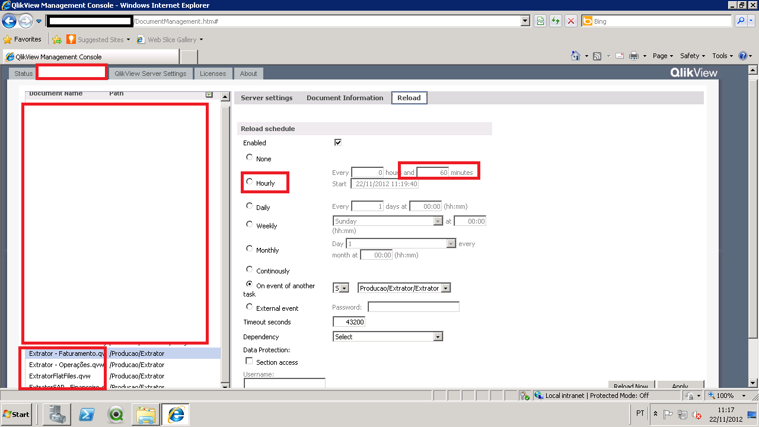This screenshot has height=427, width=759.
Task: Click the Timeout seconds field showing 43200
Action: tap(349, 322)
